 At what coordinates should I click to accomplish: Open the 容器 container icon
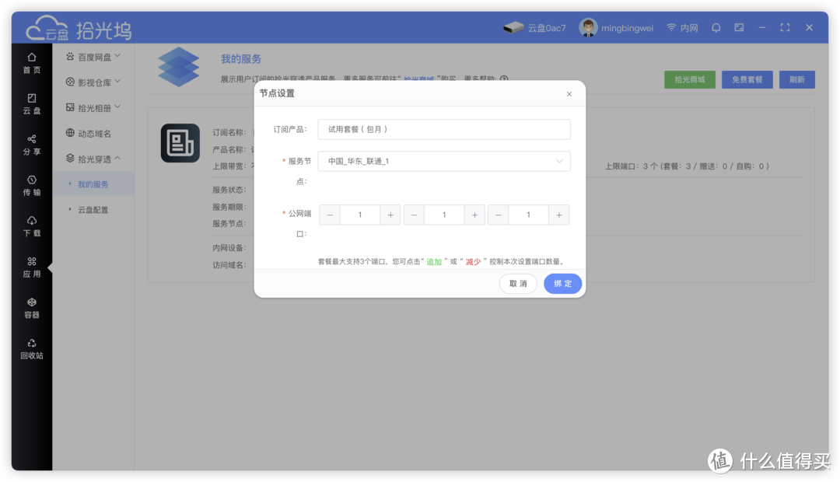31,306
